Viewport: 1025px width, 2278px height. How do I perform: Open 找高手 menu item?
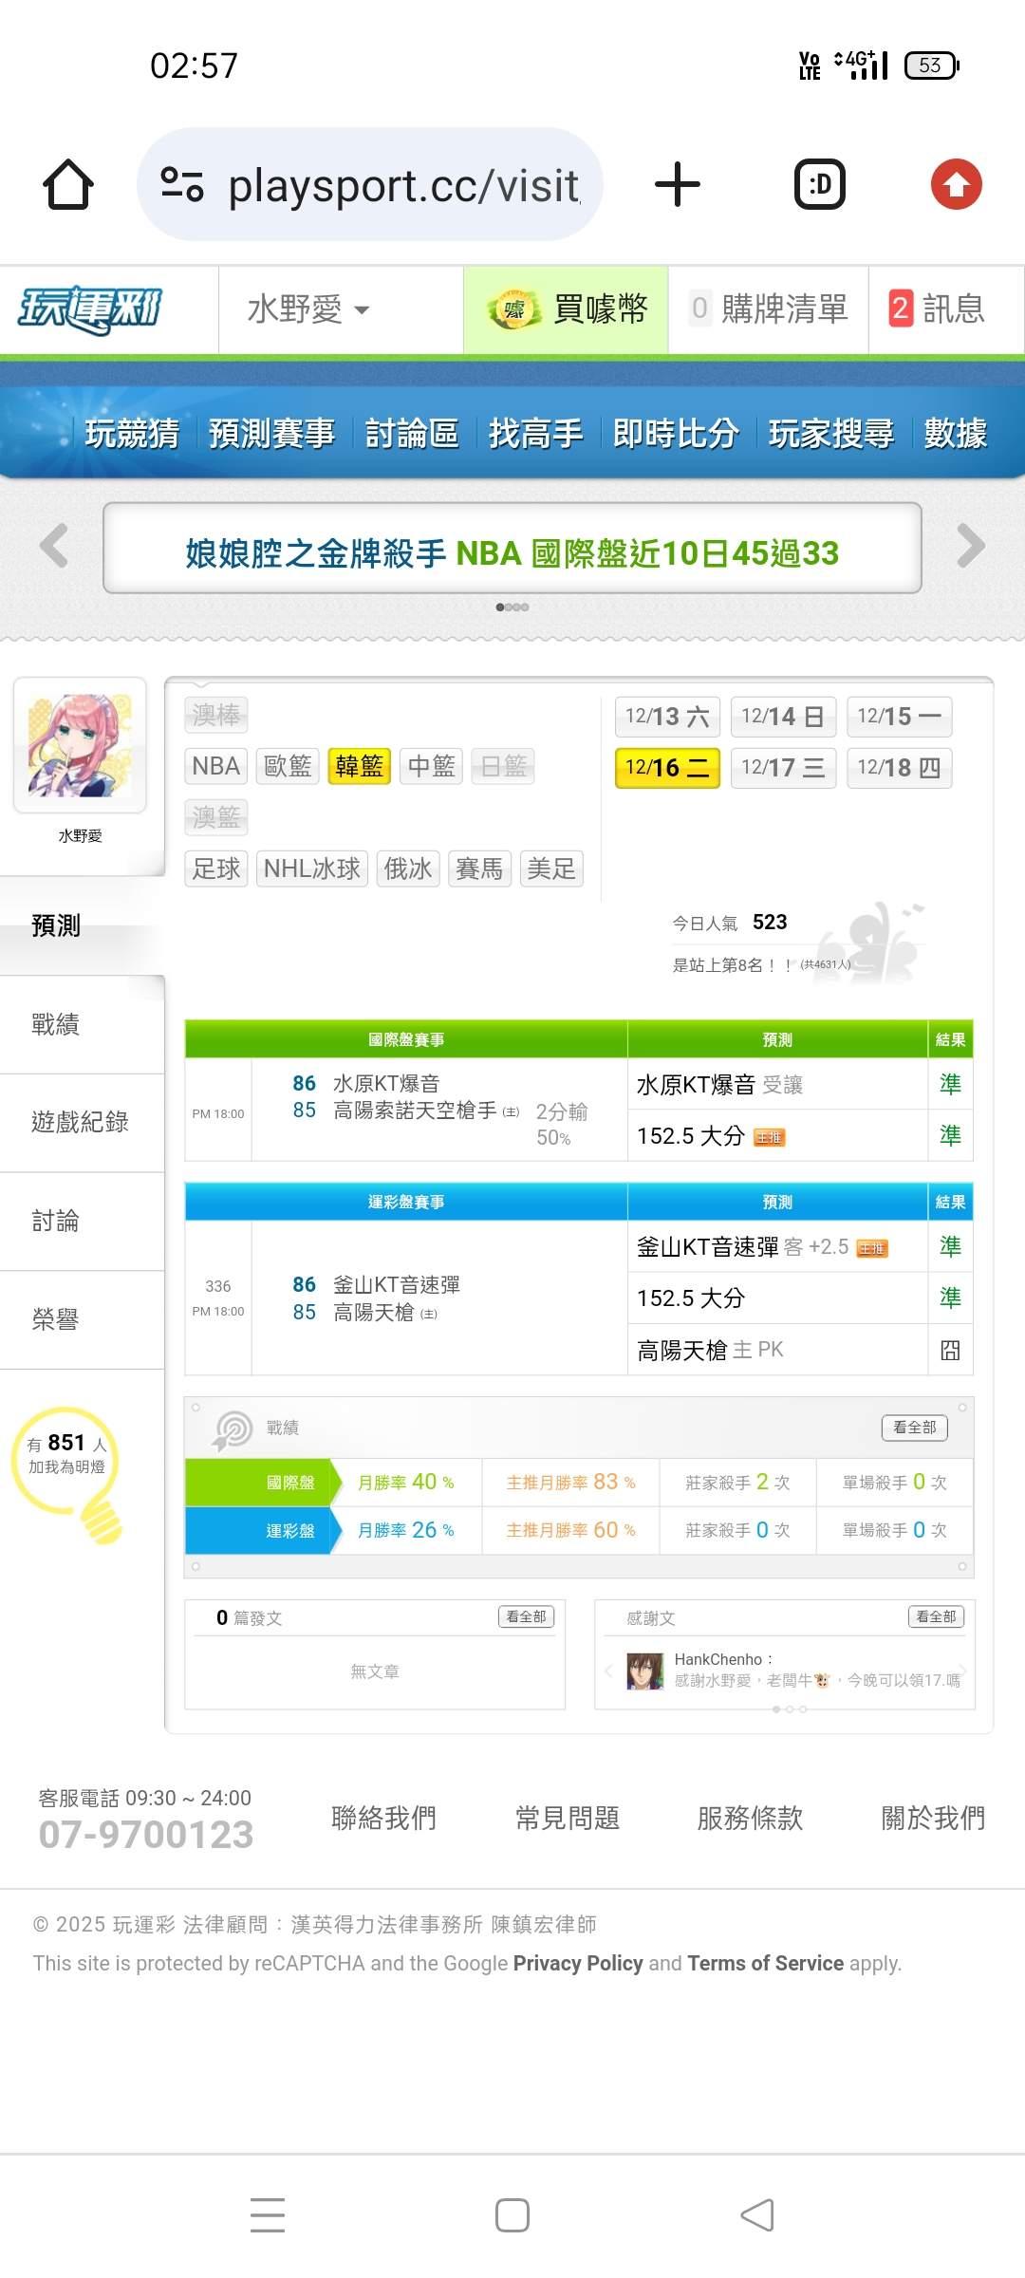pyautogui.click(x=535, y=434)
